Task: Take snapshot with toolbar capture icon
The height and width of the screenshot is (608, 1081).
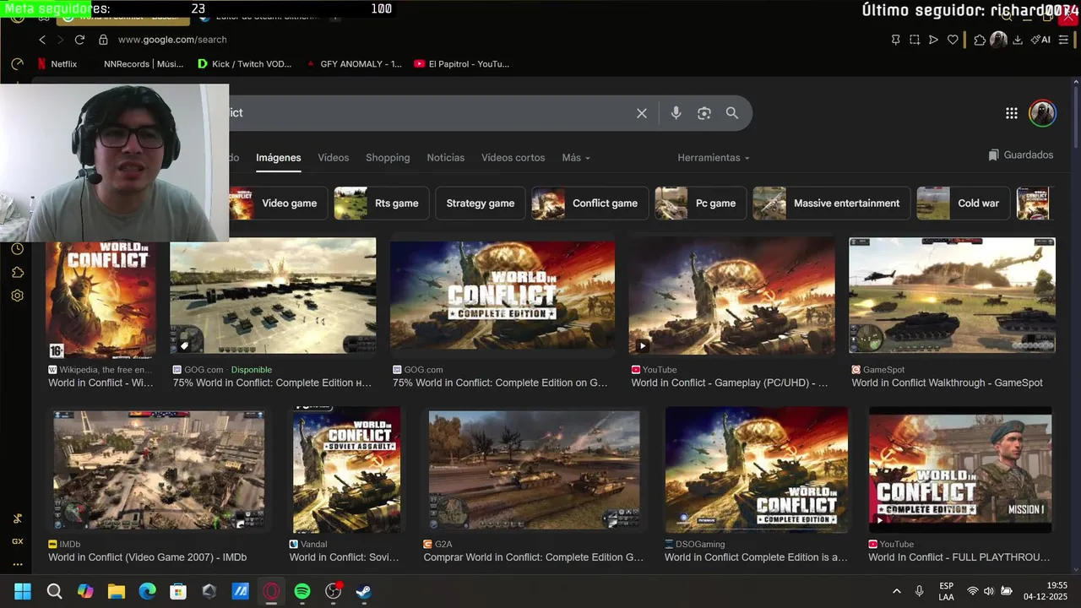Action: tap(915, 40)
